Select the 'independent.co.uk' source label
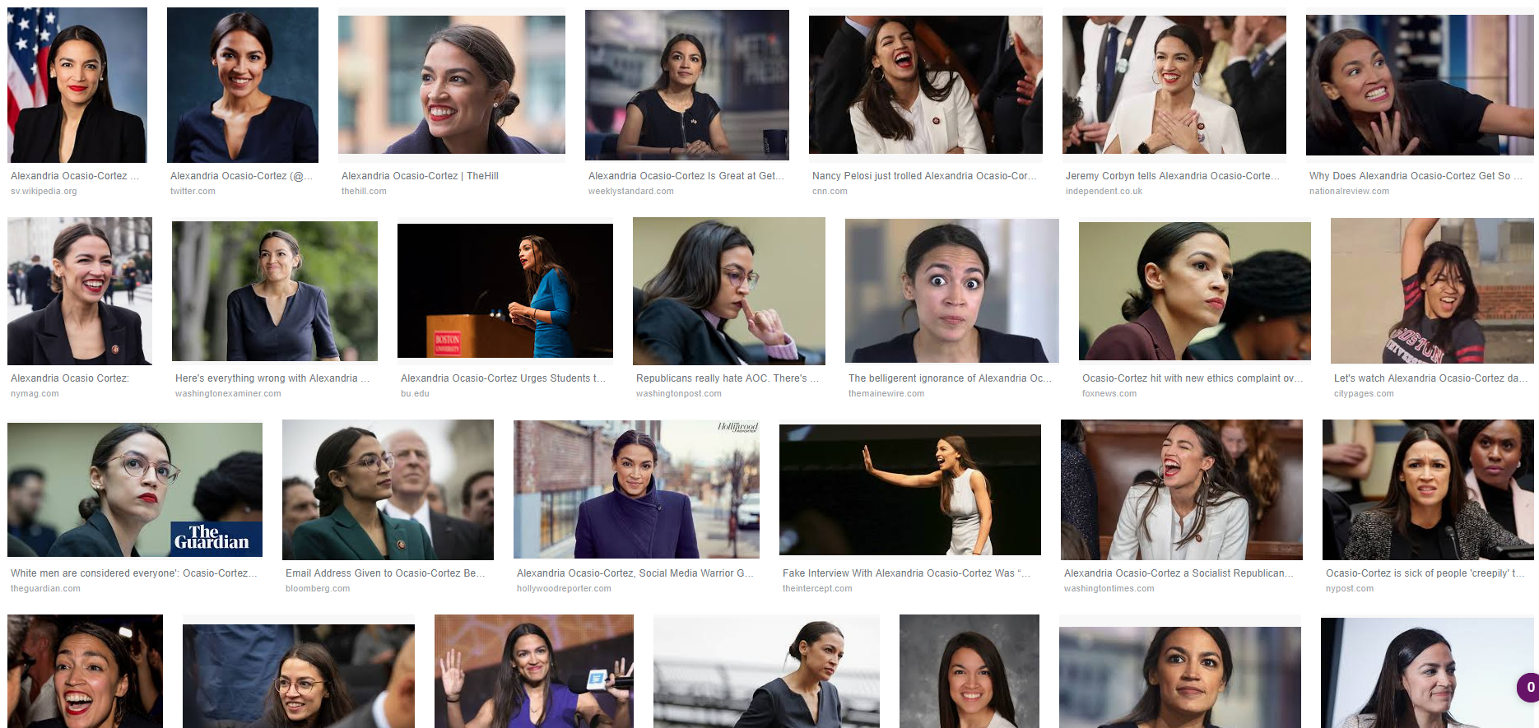Viewport: 1539px width, 728px height. (x=1104, y=192)
